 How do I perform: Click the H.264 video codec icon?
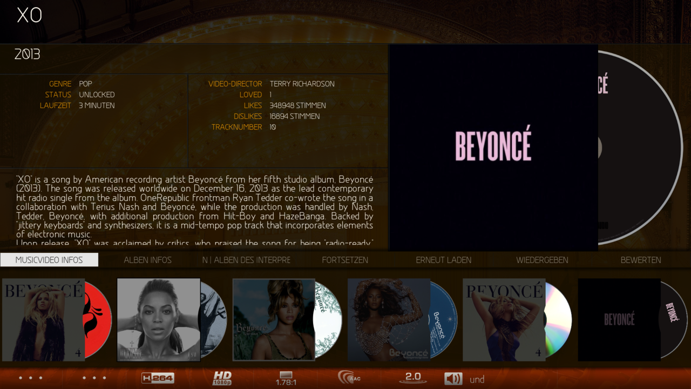pyautogui.click(x=158, y=378)
